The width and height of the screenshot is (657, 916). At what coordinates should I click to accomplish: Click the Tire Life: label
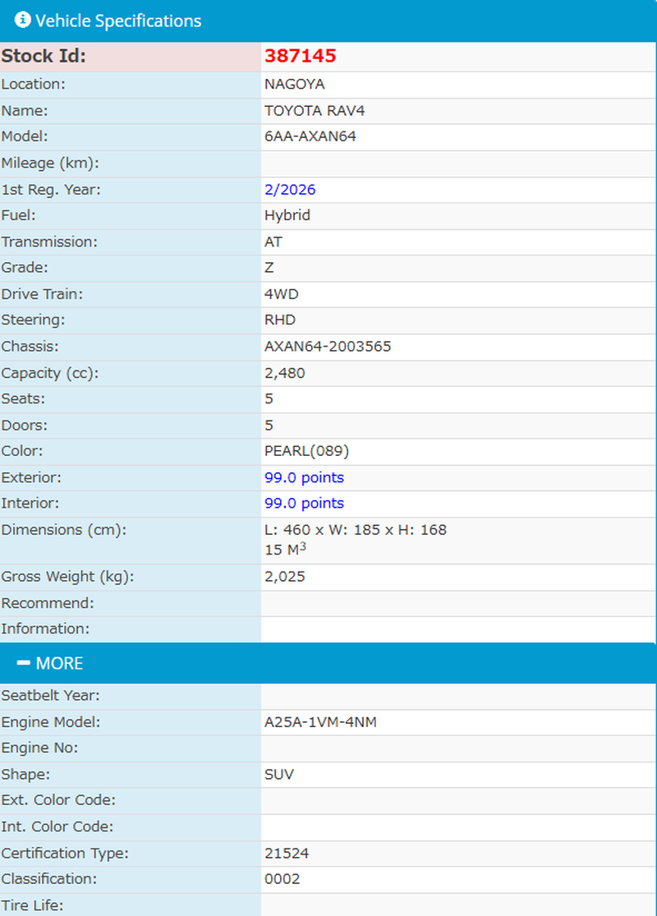pyautogui.click(x=32, y=905)
